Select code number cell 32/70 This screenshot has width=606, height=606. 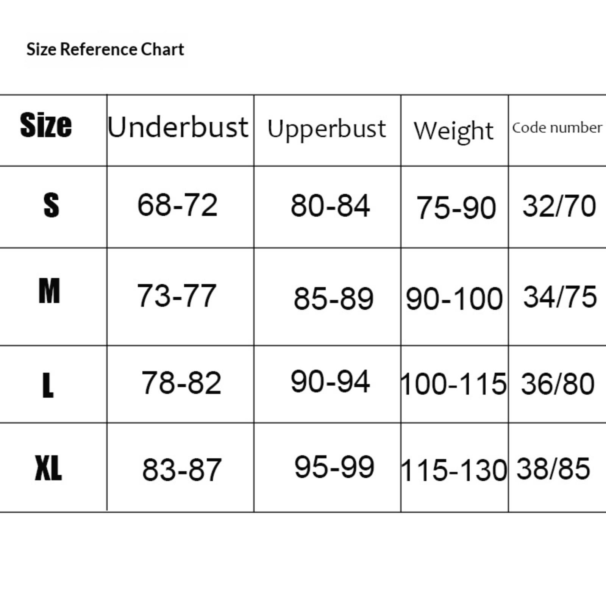(559, 206)
